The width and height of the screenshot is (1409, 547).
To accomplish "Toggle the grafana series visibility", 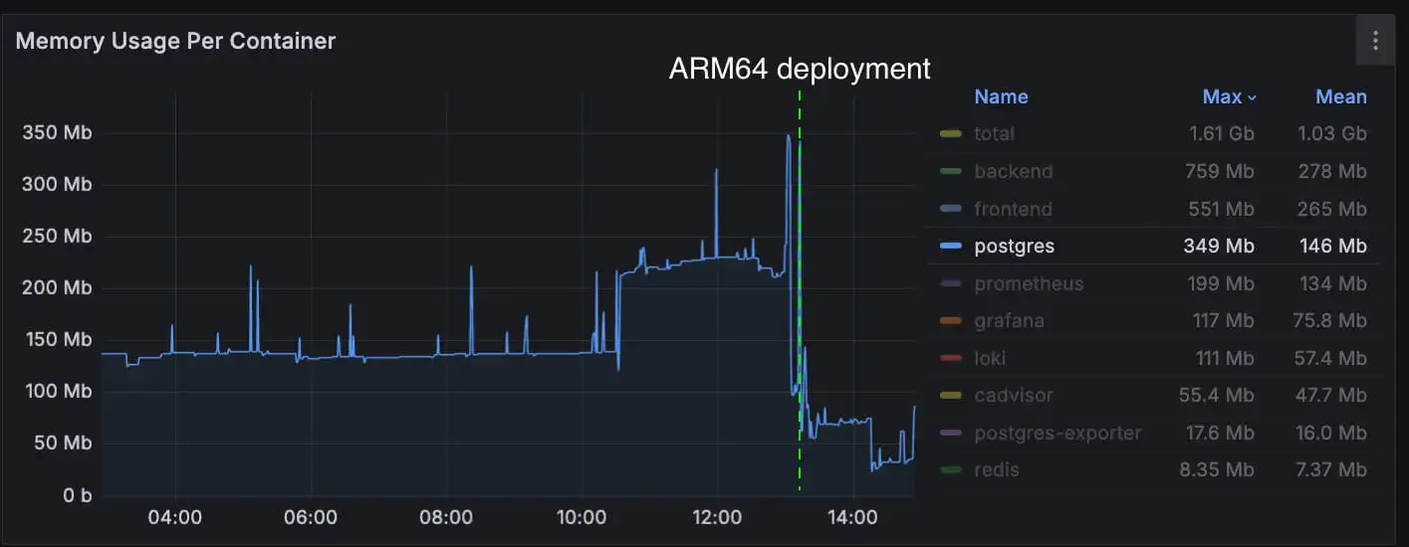I will click(x=1009, y=320).
